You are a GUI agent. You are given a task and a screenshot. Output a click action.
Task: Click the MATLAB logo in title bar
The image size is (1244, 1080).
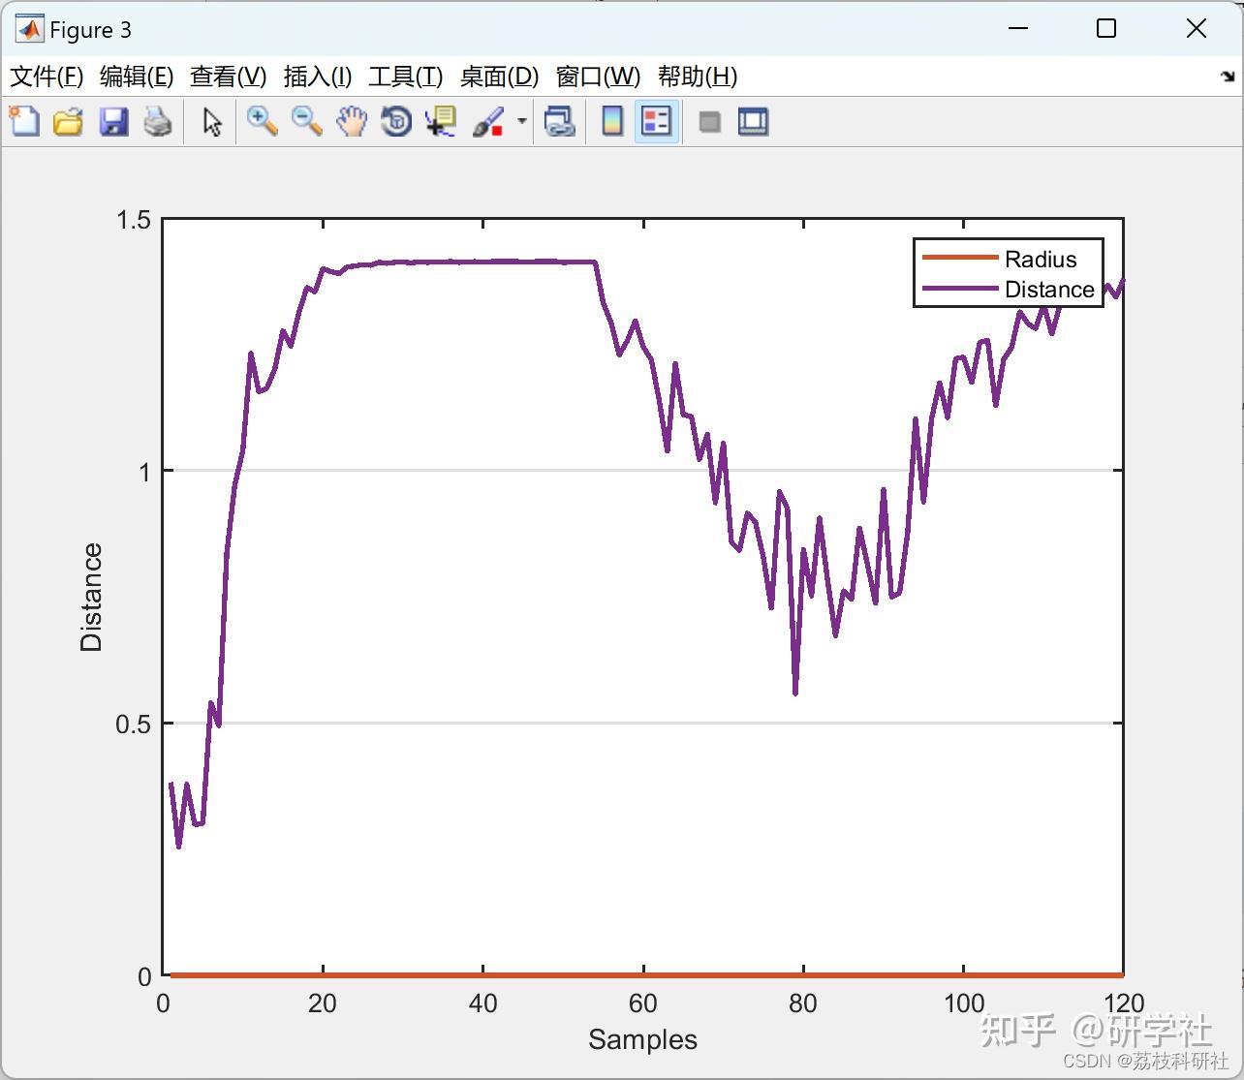[x=30, y=29]
